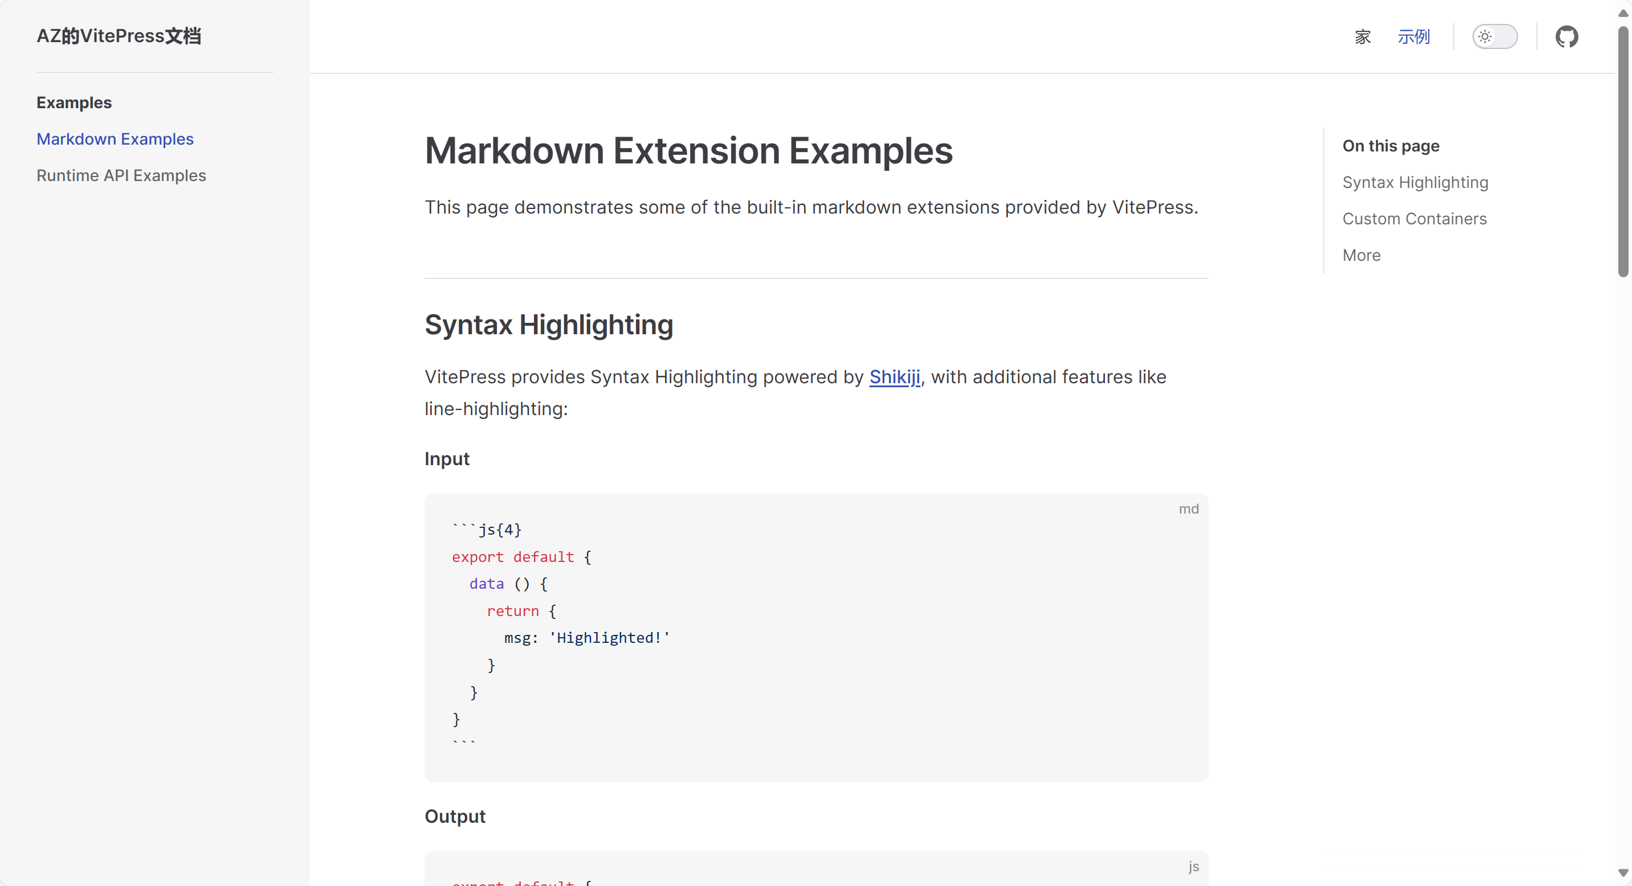Toggle dark mode appearance switch
This screenshot has height=886, width=1632.
point(1494,36)
